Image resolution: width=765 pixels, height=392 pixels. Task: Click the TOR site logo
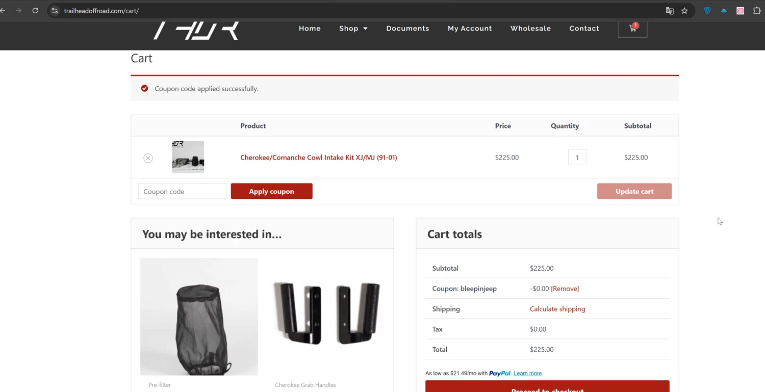196,31
